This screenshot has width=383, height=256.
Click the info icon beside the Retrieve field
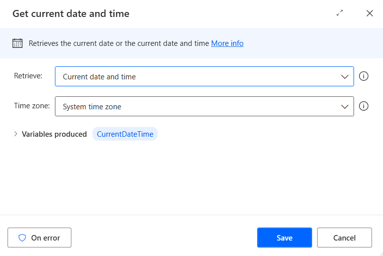[x=364, y=76]
